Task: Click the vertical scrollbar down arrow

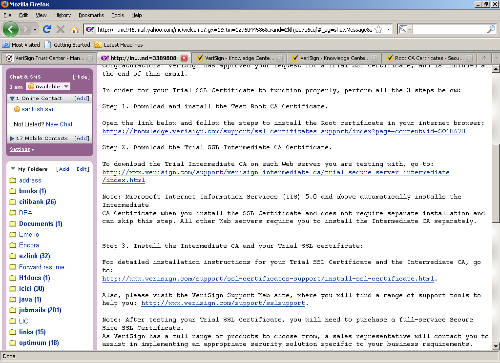Action: point(496,346)
